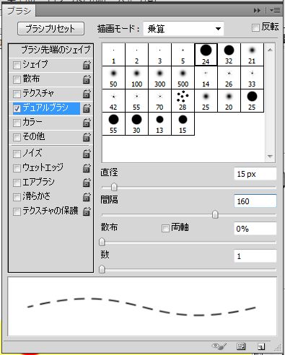Enable 散布 checkbox in left list
The height and width of the screenshot is (355, 285).
pyautogui.click(x=17, y=79)
